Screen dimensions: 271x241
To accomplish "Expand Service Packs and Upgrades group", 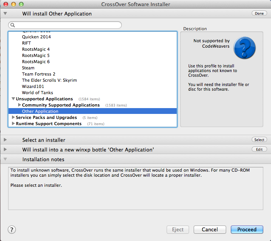I will pos(13,117).
